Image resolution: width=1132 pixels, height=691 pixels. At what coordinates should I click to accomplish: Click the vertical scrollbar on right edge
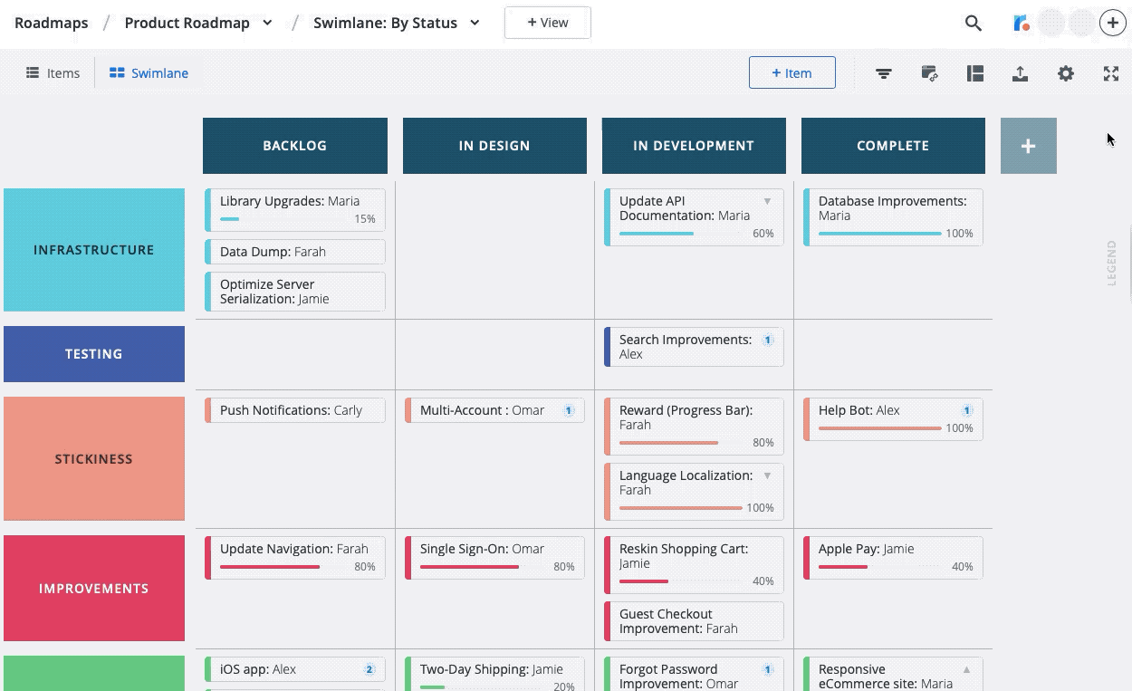pos(1129,263)
